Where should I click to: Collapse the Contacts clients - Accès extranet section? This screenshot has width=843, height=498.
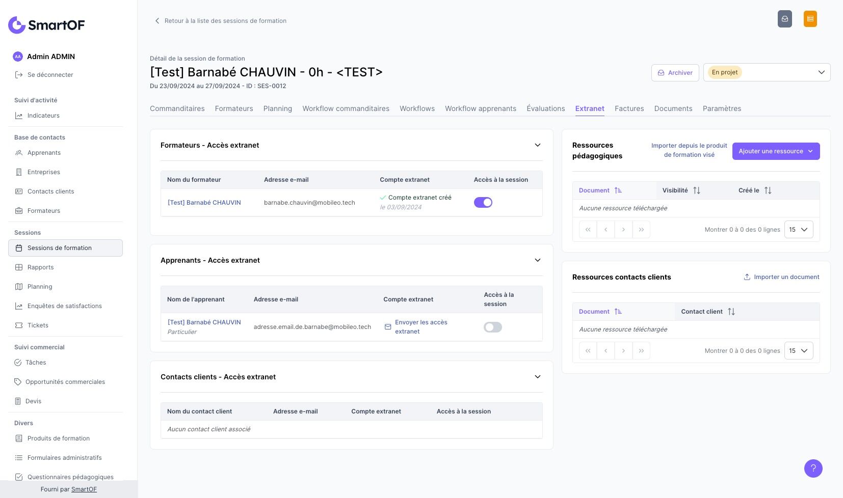pos(537,377)
